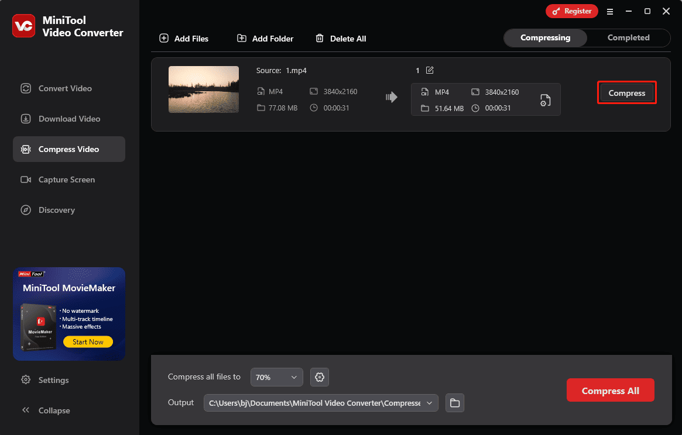This screenshot has height=435, width=682.
Task: Click the source size 77.08 MB
Action: click(283, 108)
